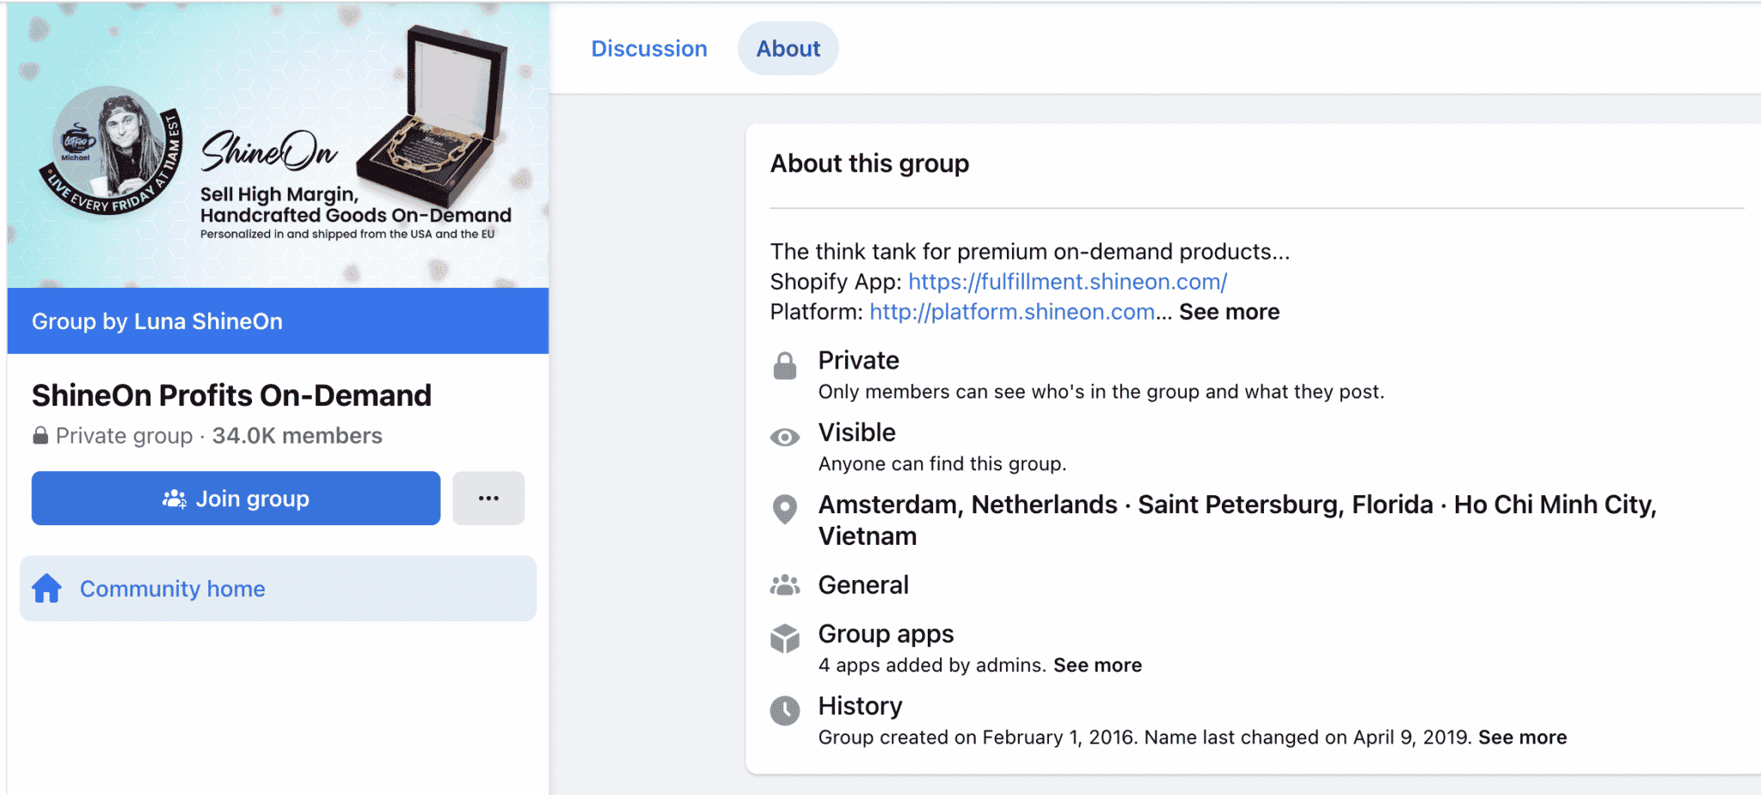Image resolution: width=1761 pixels, height=795 pixels.
Task: Click the Join group button
Action: click(x=236, y=498)
